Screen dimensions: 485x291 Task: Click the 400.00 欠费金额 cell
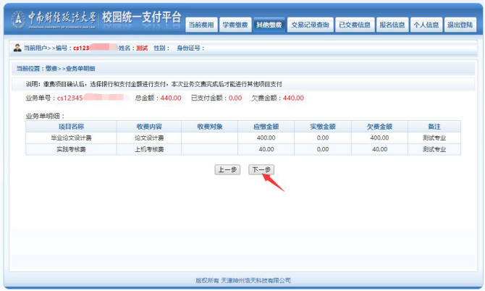point(379,138)
